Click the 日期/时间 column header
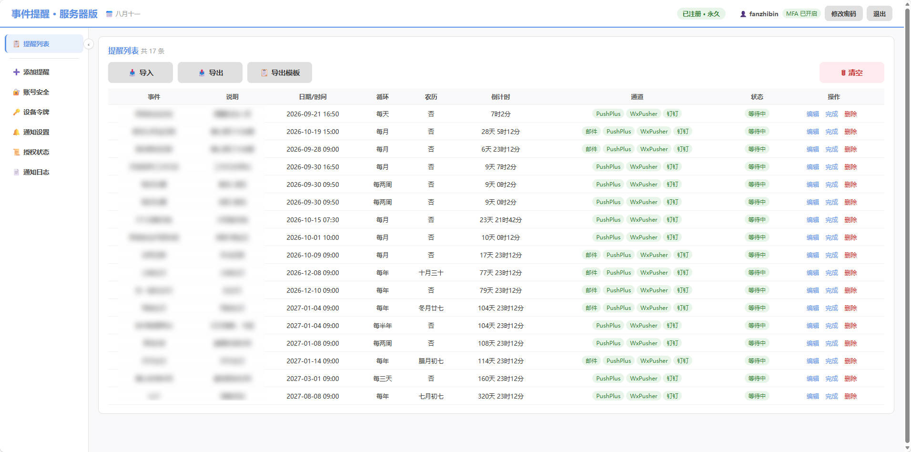The height and width of the screenshot is (452, 911). click(x=313, y=97)
